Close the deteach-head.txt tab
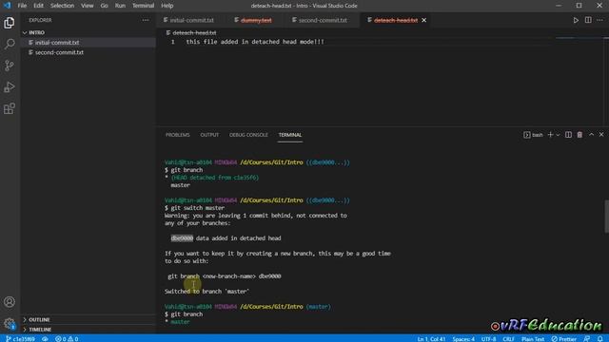 pyautogui.click(x=423, y=20)
